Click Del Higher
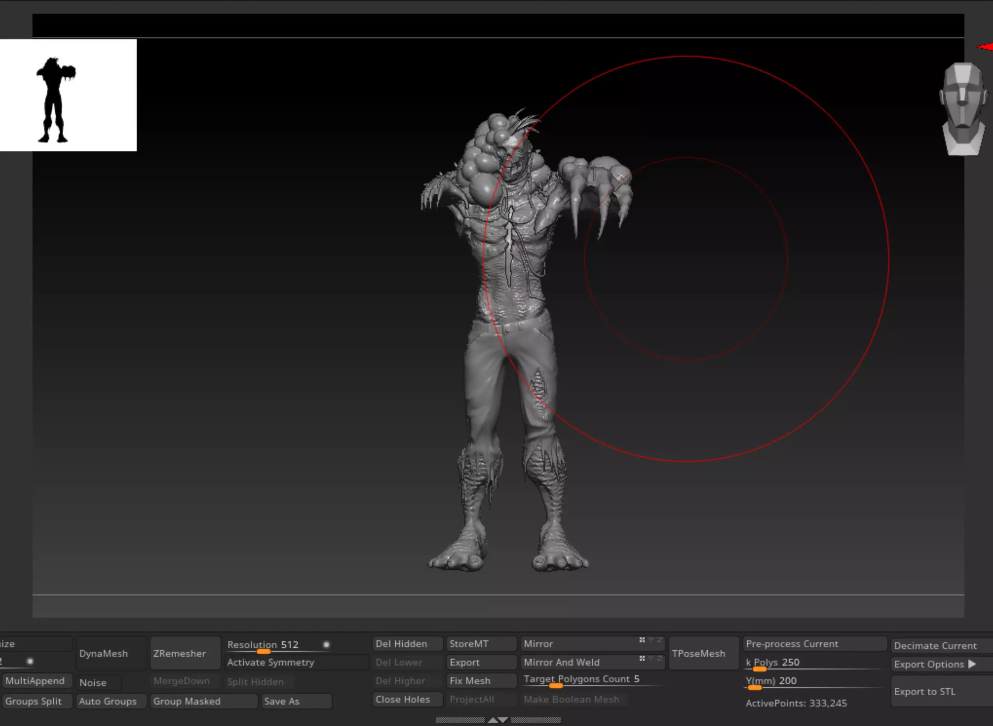The image size is (993, 726). click(407, 681)
